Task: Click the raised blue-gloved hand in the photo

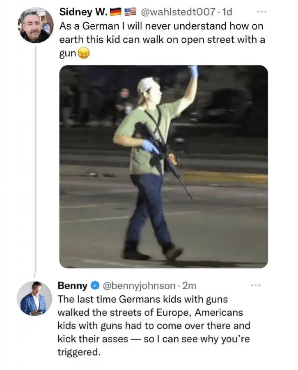Action: coord(194,71)
